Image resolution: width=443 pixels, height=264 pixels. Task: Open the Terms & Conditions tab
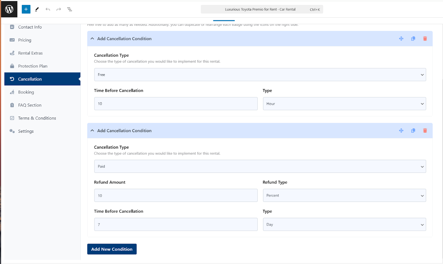pyautogui.click(x=42, y=118)
